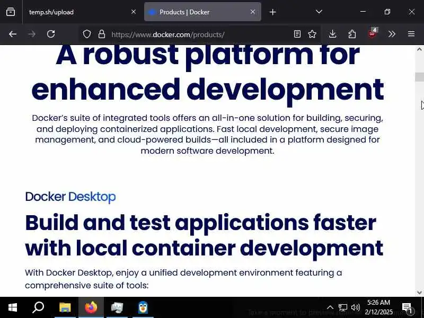Screen dimensions: 424x318
Task: Show hidden system tray icons
Action: click(330, 307)
